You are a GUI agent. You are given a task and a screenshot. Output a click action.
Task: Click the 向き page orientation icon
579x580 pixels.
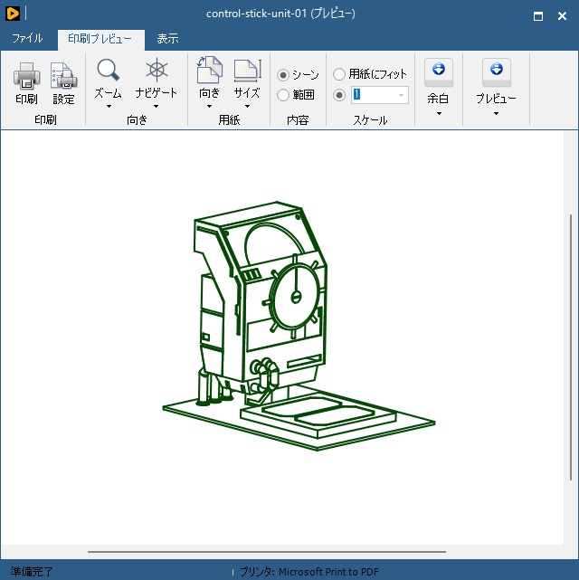pyautogui.click(x=209, y=71)
